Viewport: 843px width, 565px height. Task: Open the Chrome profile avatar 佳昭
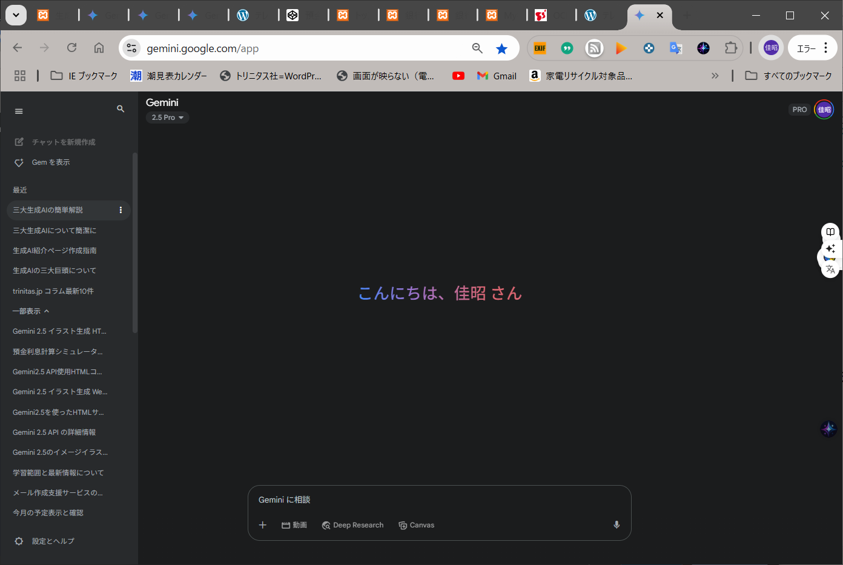771,48
